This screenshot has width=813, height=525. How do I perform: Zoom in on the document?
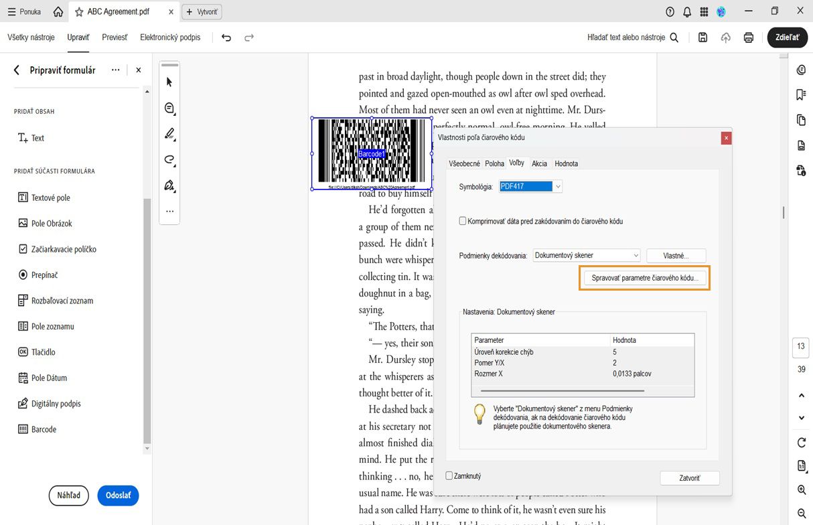(802, 490)
